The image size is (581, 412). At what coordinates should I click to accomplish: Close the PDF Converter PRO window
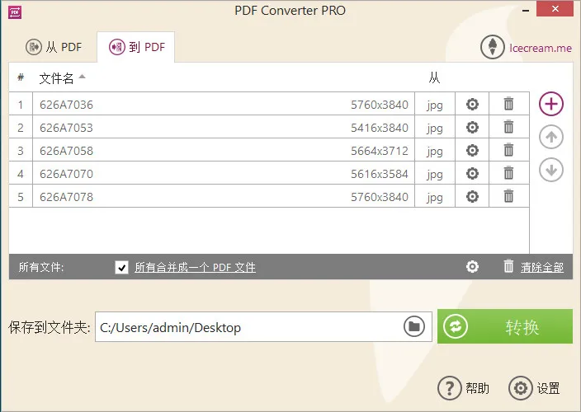click(x=555, y=8)
